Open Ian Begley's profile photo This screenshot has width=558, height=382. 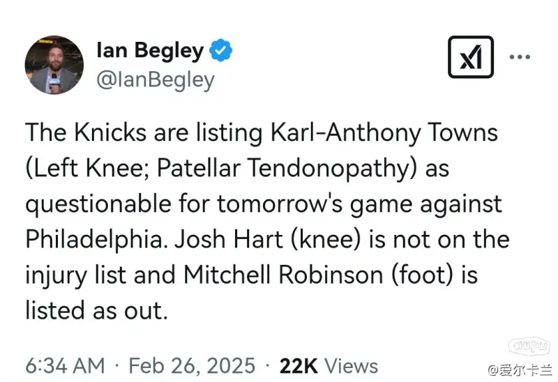click(x=54, y=65)
